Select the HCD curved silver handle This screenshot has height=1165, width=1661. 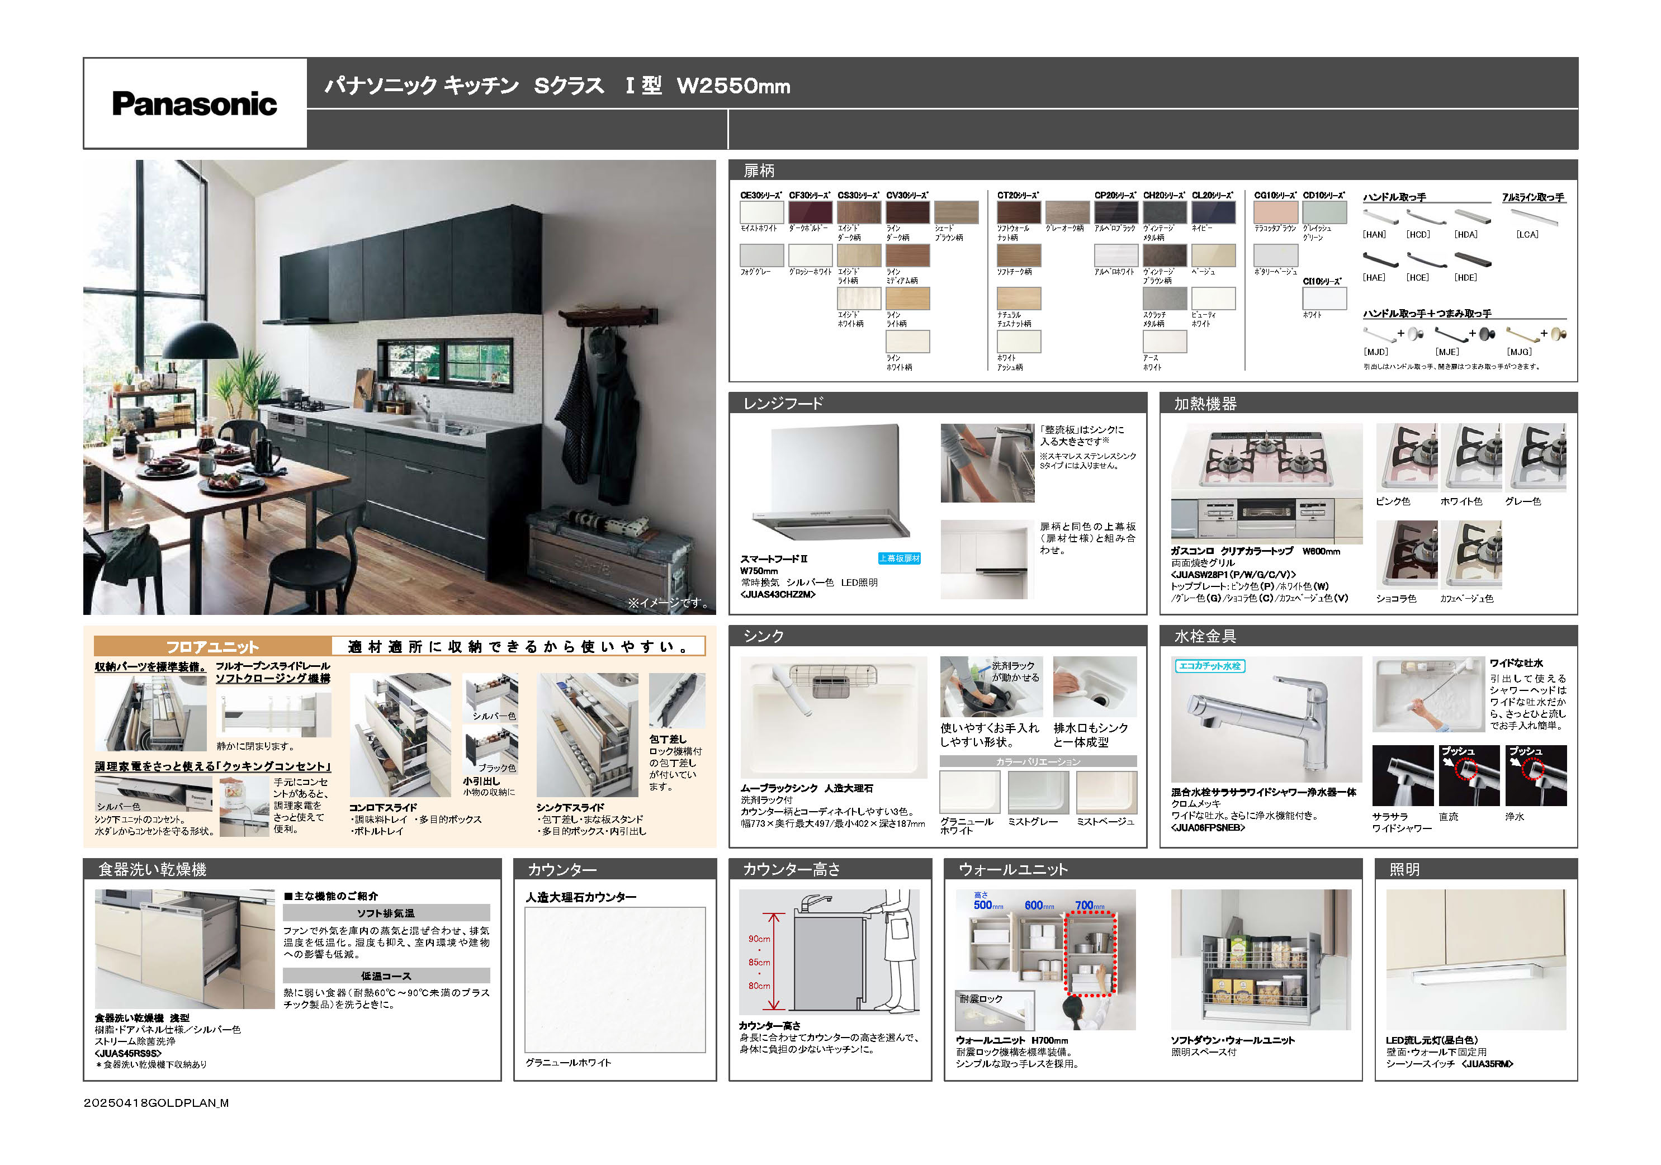click(1425, 217)
